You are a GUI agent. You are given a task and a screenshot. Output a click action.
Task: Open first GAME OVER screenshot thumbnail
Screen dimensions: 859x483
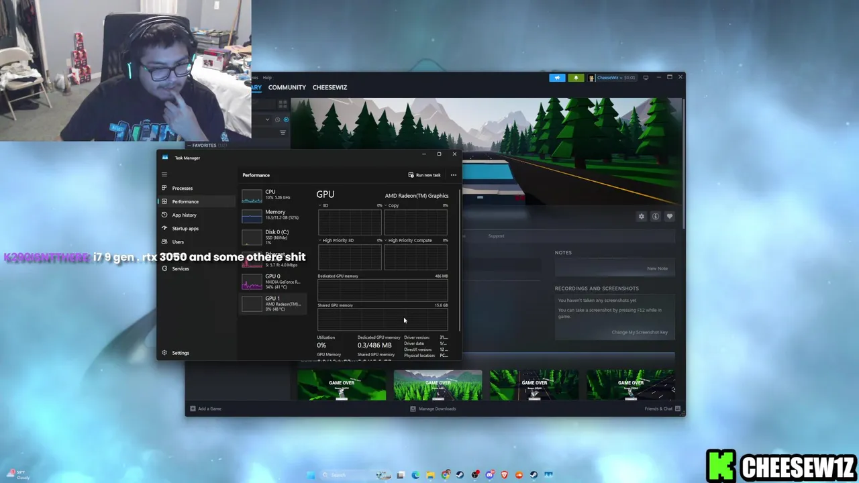(x=342, y=385)
